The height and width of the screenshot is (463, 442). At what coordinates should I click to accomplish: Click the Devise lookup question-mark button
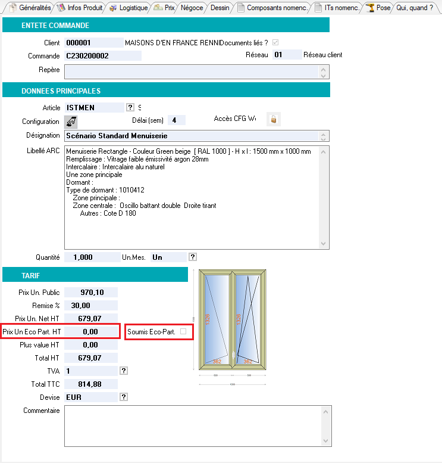[124, 397]
